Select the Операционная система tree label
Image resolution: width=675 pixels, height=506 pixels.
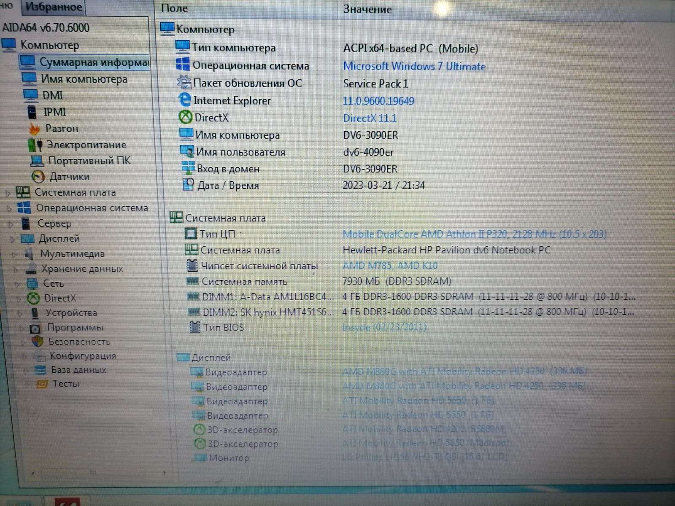[x=92, y=208]
